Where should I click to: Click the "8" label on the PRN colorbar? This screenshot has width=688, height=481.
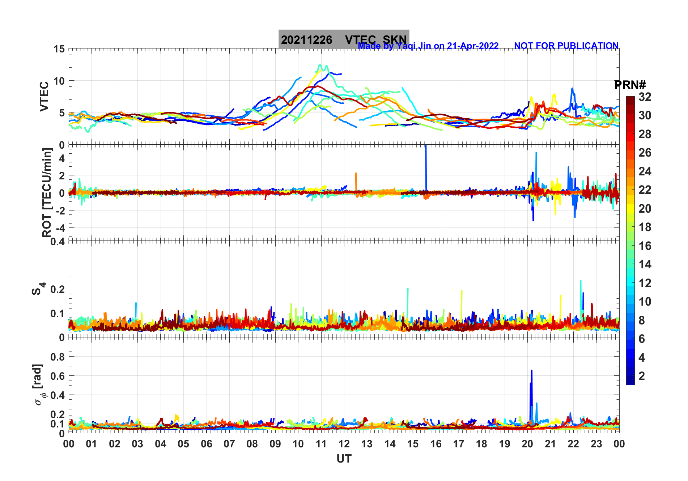coord(642,320)
